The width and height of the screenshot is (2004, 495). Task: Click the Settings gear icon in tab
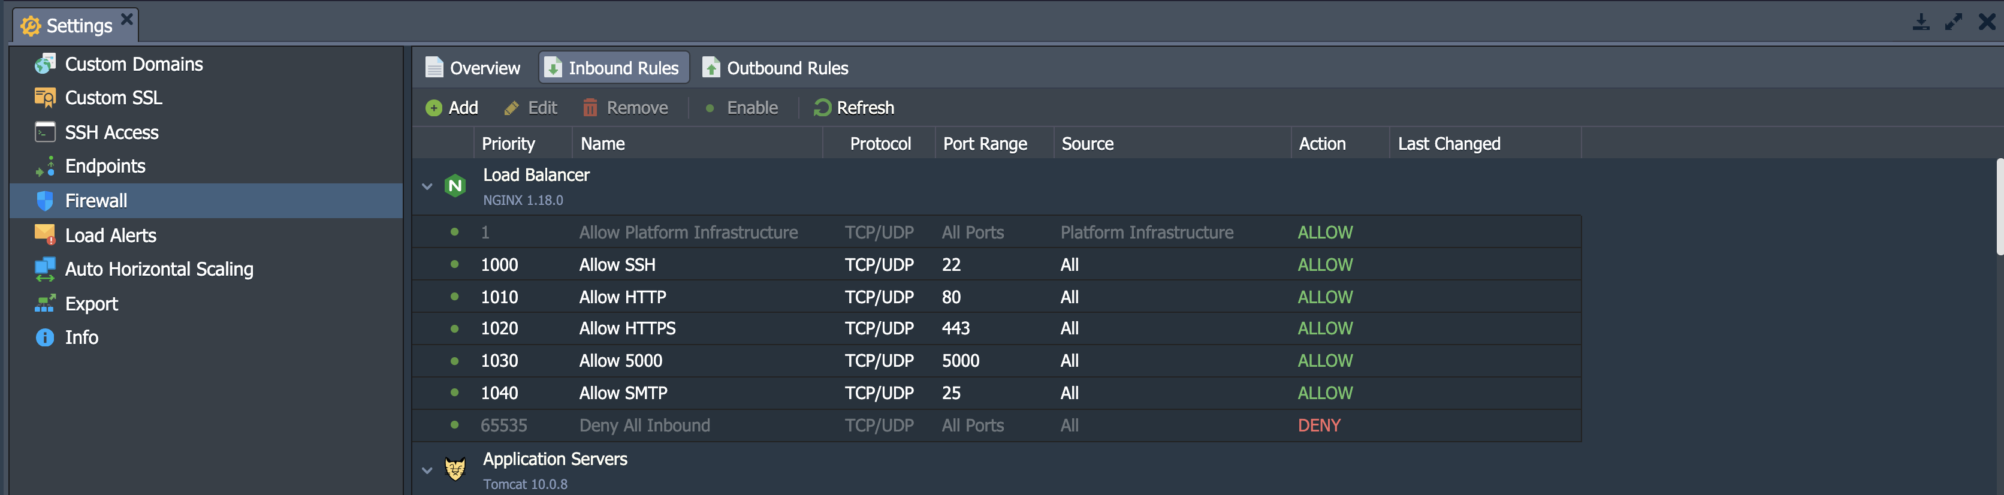click(x=31, y=26)
